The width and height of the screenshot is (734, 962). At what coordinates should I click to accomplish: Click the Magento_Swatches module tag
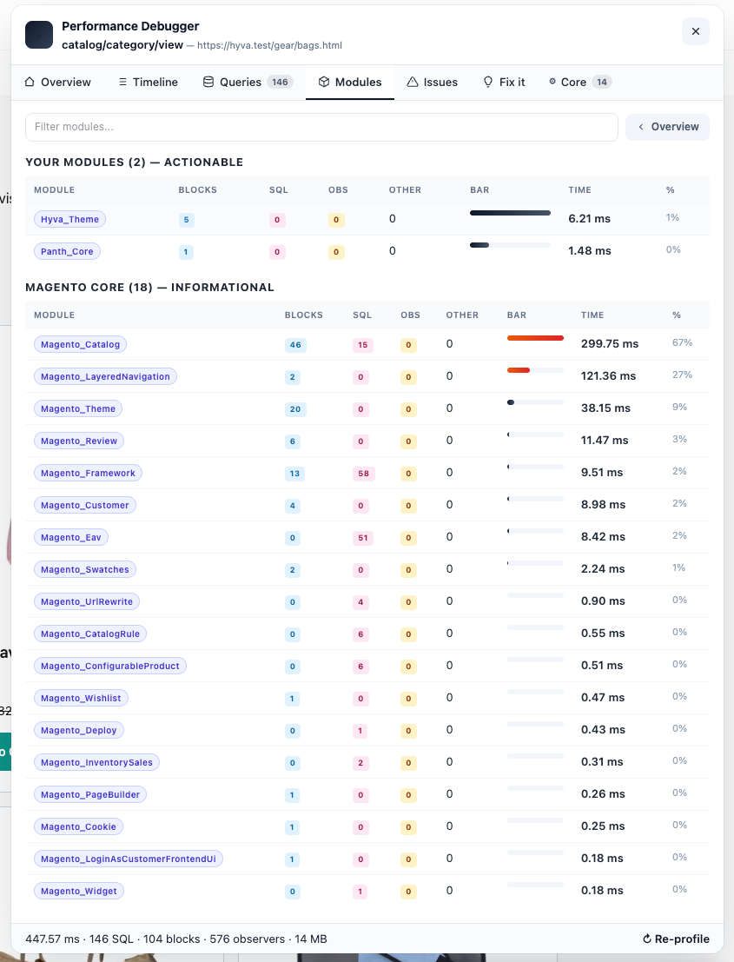84,569
